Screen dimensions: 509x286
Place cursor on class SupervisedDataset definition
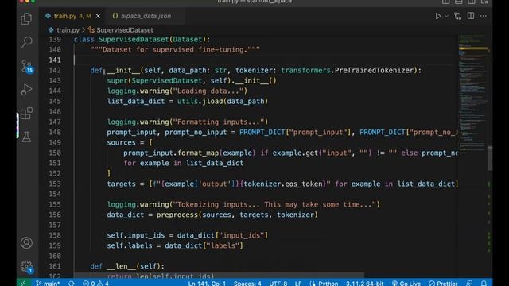click(142, 39)
